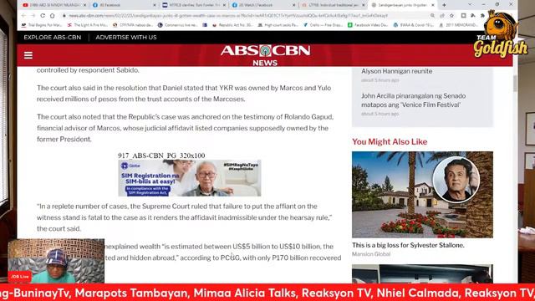This screenshot has width=535, height=301.
Task: Open the 'Trial Begins For Mar...' bookmark
Action: click(42, 25)
